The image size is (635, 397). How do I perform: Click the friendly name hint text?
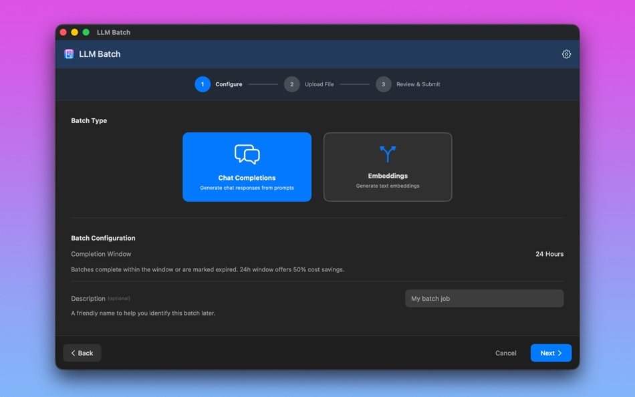[143, 313]
